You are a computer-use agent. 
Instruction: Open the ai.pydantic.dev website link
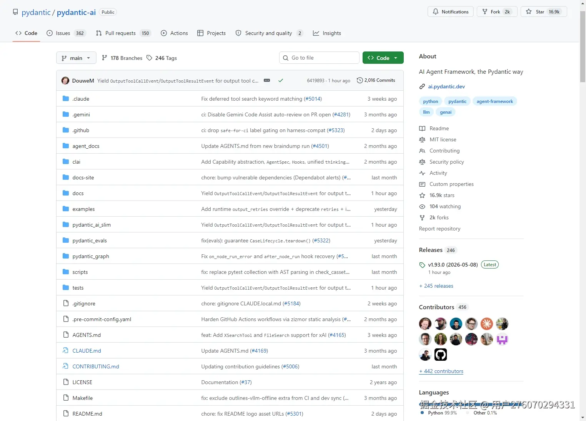point(446,86)
